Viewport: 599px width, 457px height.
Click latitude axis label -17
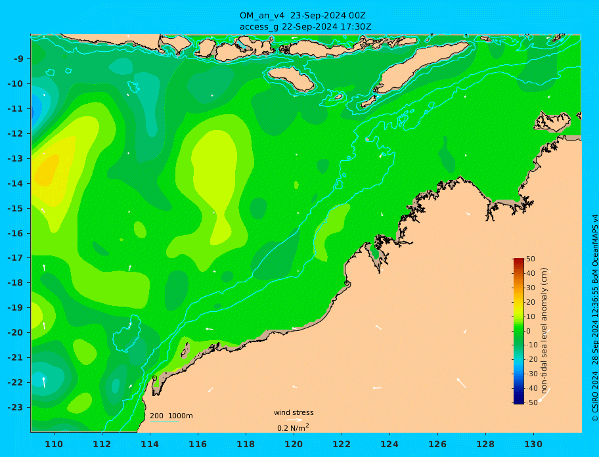[15, 258]
